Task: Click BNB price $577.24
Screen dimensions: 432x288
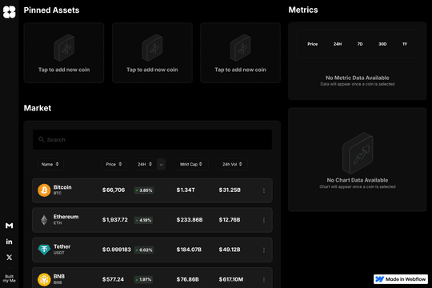Action: [x=113, y=279]
